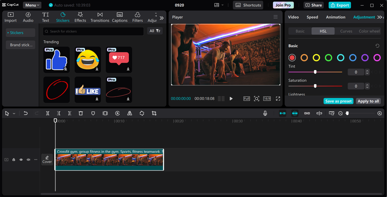Download the LIKE thumbs-up sticker
Viewport: 387px width, 197px height.
(97, 99)
